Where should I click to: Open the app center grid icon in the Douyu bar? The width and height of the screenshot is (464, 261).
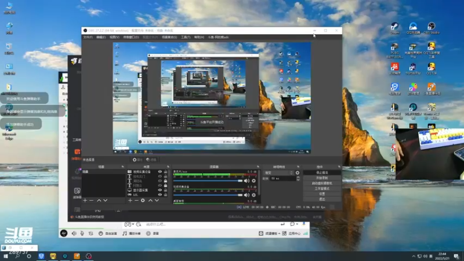284,234
